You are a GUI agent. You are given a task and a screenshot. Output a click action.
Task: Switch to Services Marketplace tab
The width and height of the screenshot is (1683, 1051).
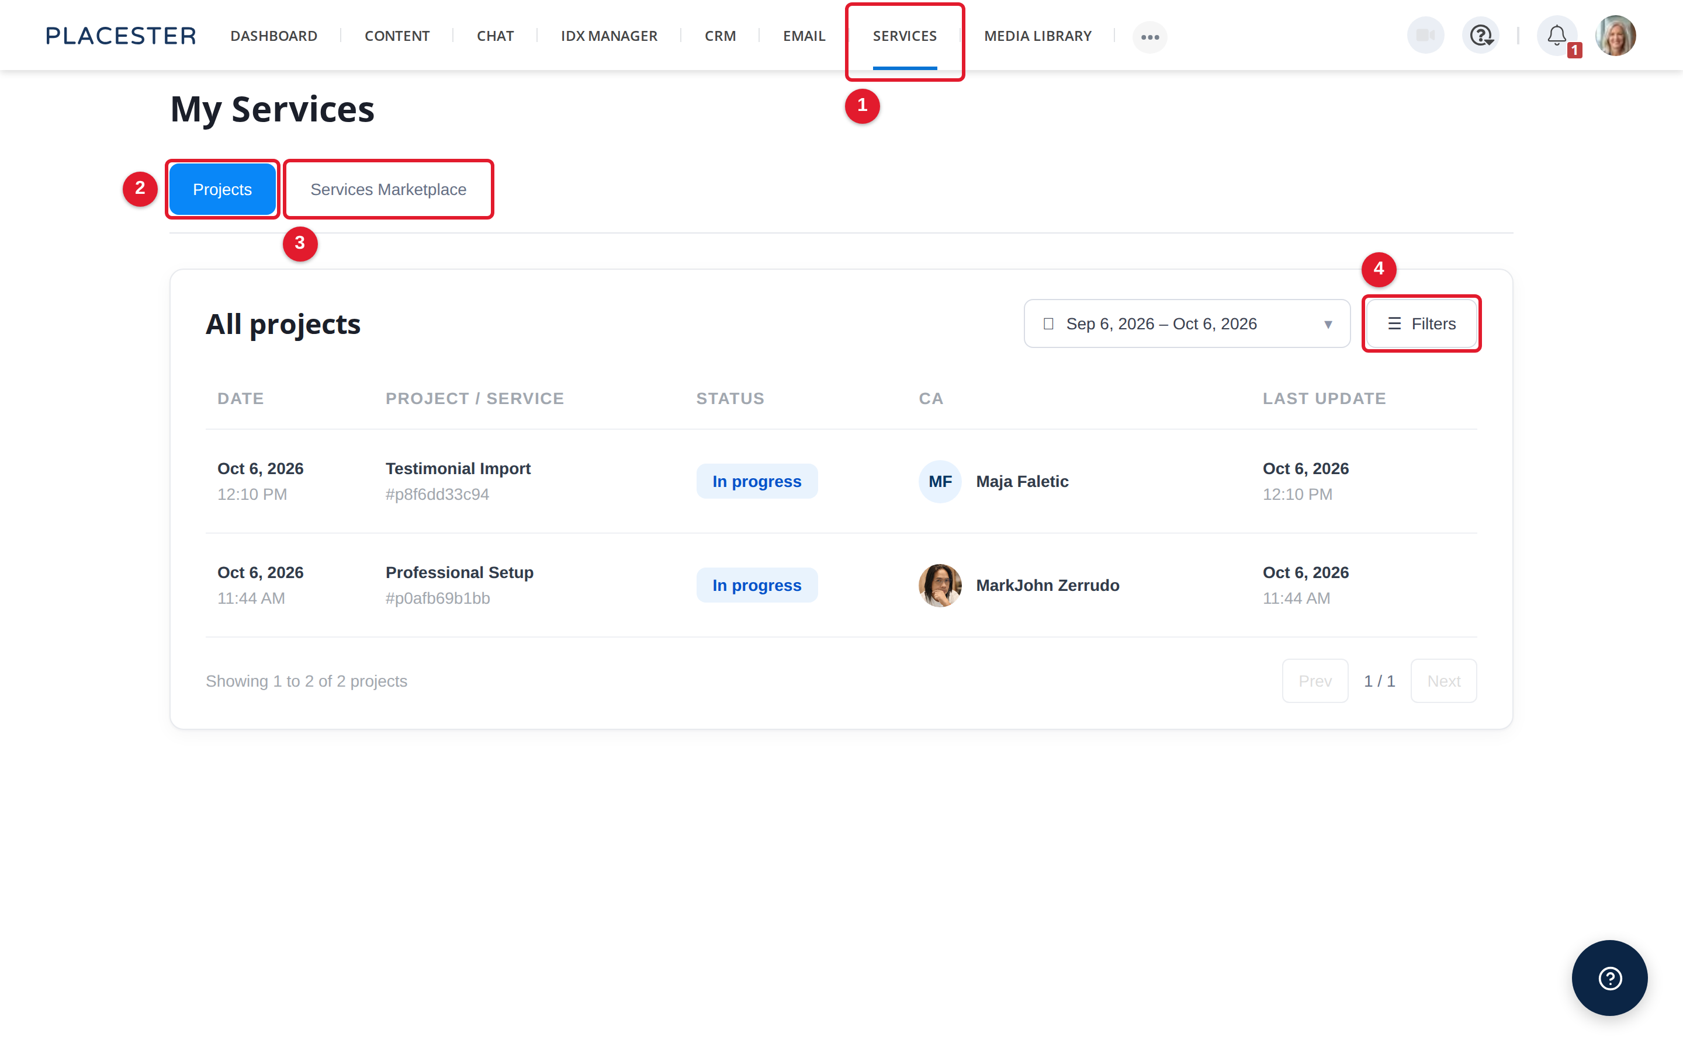[x=388, y=189]
